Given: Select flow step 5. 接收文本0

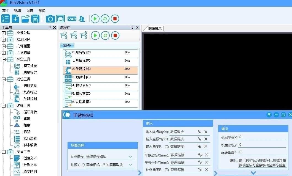Looking at the screenshot, I should [x=101, y=95].
